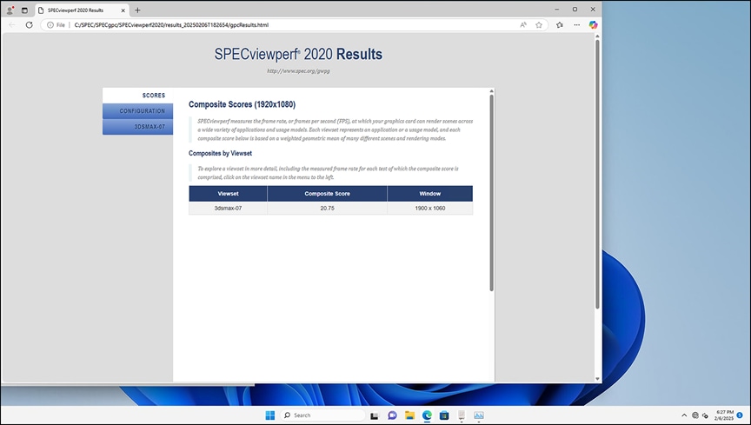Open the network globe tray icon

695,415
